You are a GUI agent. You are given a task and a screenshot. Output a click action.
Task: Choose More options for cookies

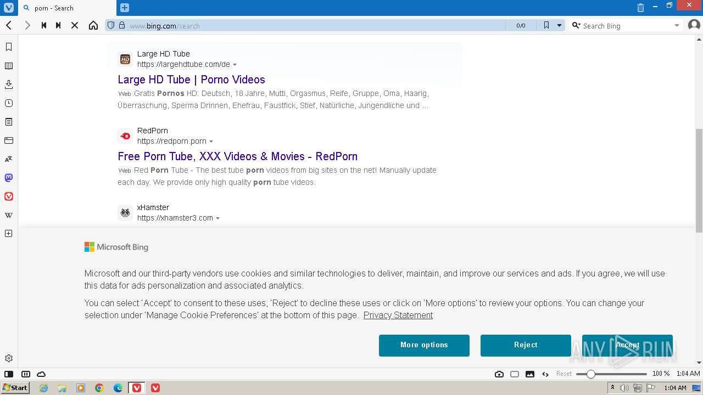point(424,345)
